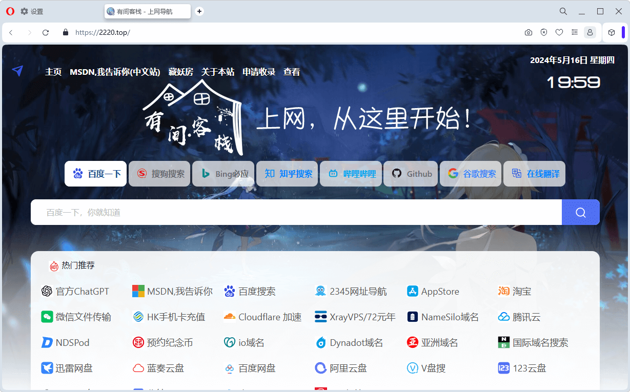
Task: Open the 百度网盘 link
Action: click(250, 368)
